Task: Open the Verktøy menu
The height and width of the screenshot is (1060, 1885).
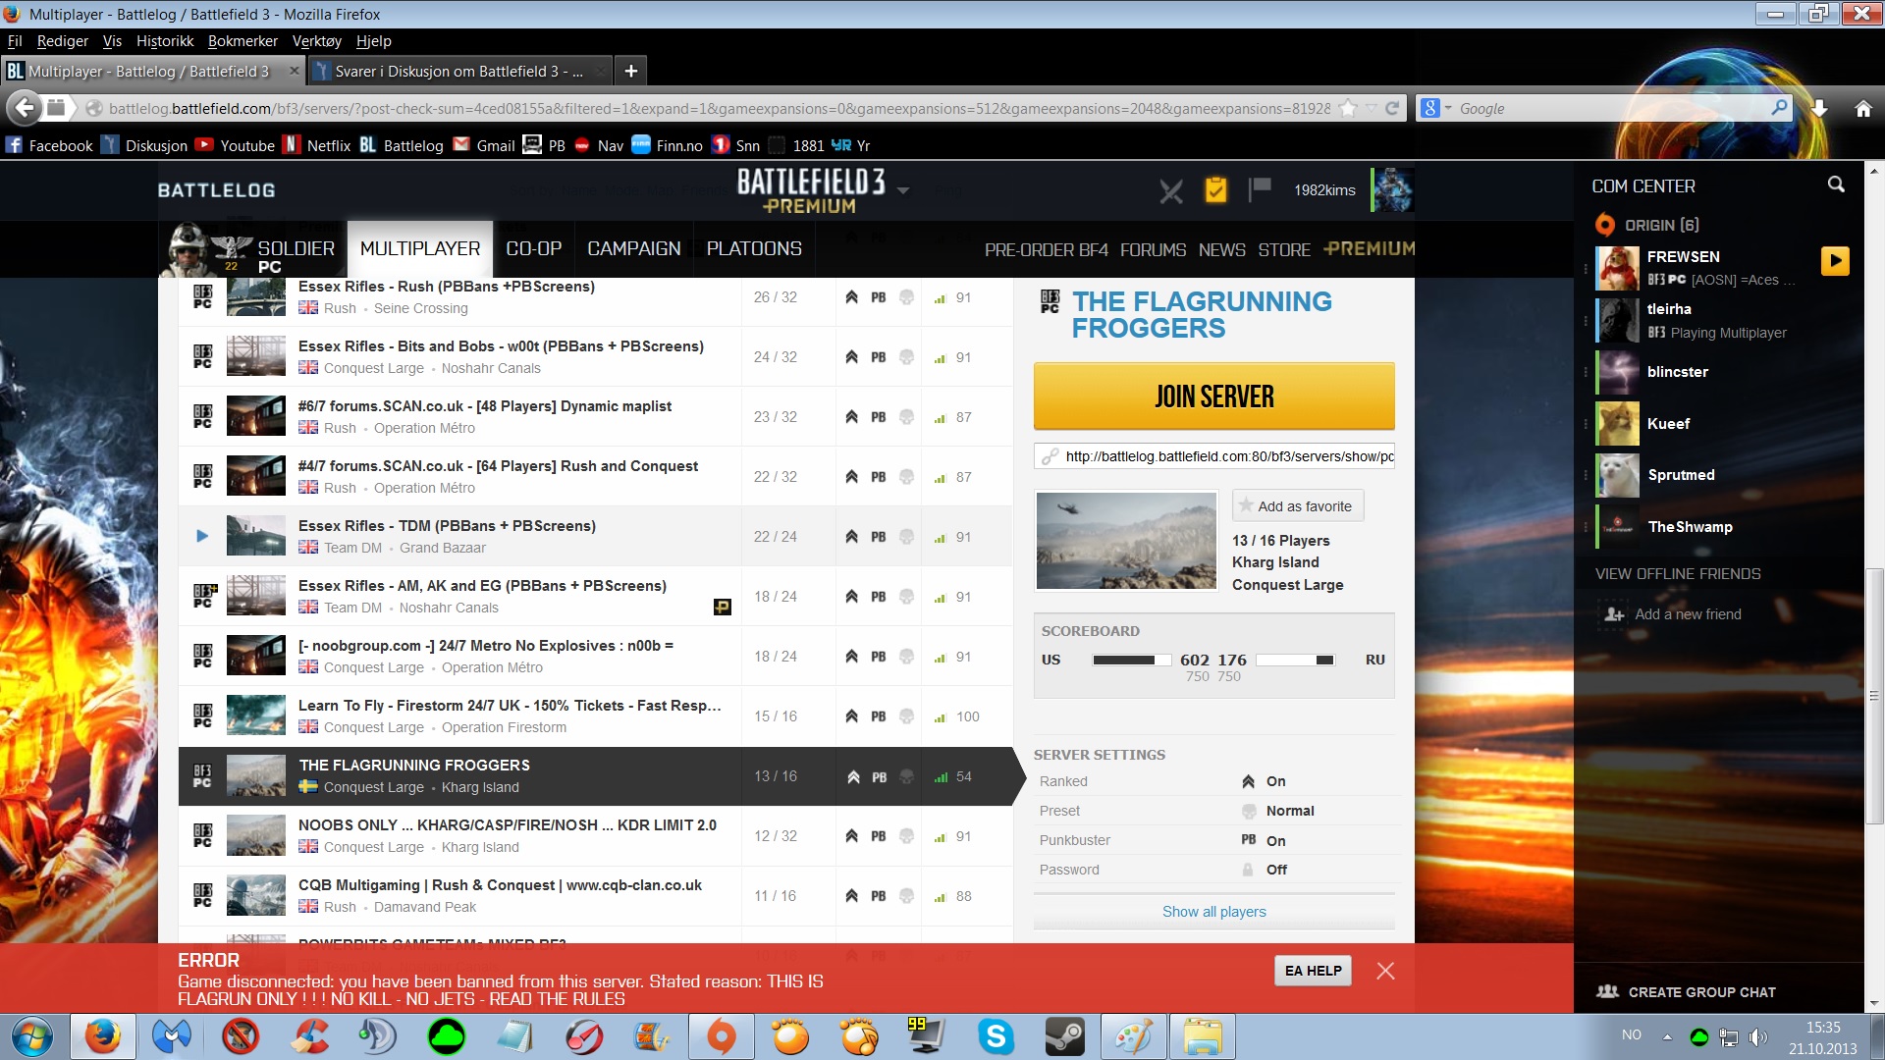Action: pyautogui.click(x=316, y=41)
